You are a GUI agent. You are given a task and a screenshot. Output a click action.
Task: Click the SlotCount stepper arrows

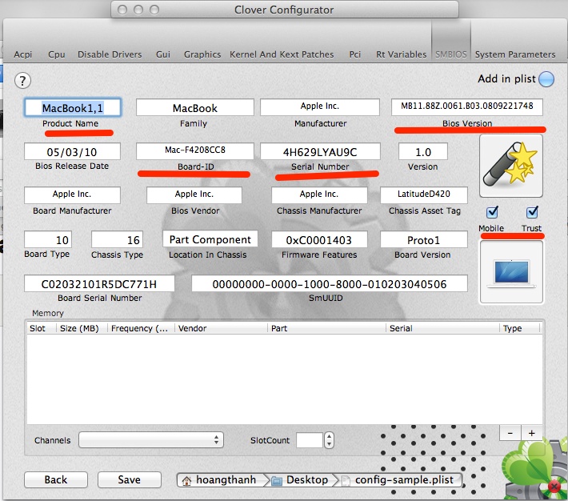329,440
